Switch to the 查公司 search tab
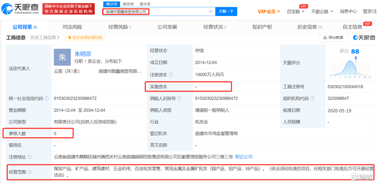The width and height of the screenshot is (377, 183). [112, 4]
